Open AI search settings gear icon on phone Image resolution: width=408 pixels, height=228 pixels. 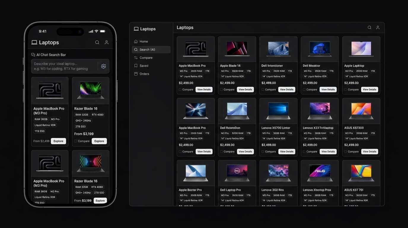pyautogui.click(x=103, y=66)
